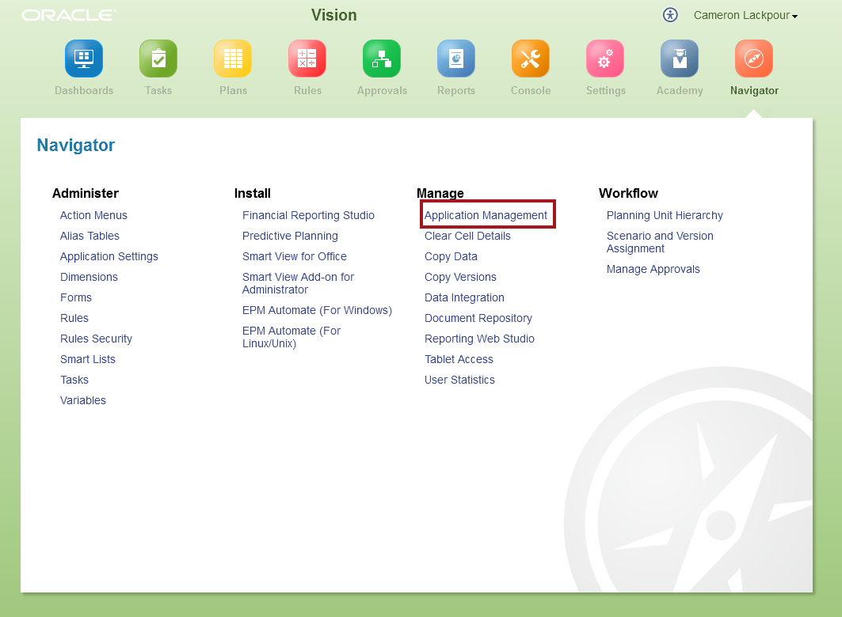Open Alias Tables link
This screenshot has height=617, width=842.
[x=90, y=236]
